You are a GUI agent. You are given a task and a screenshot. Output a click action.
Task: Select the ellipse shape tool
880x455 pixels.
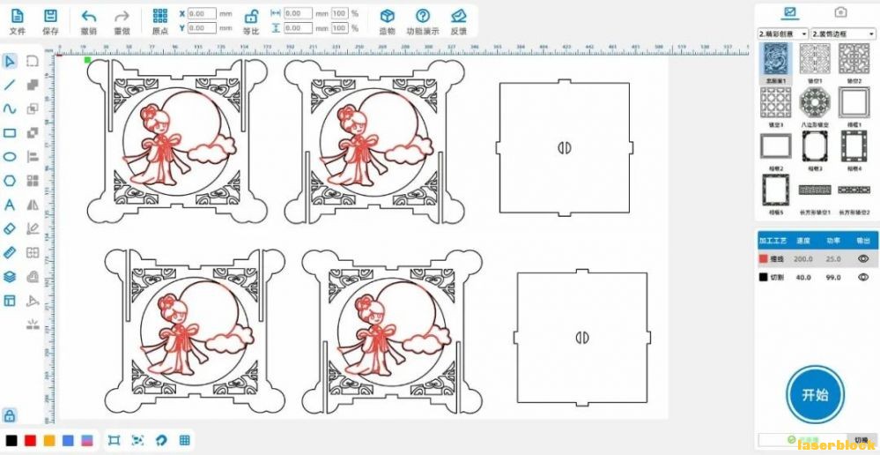(10, 157)
